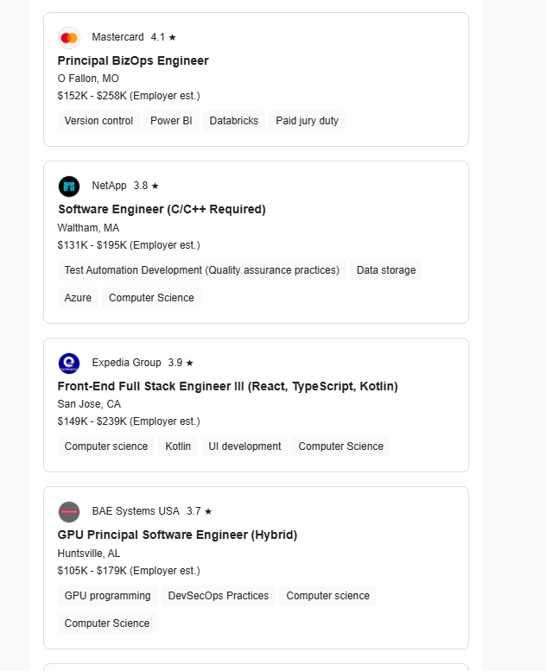Select the Kotlin skill tag

178,446
